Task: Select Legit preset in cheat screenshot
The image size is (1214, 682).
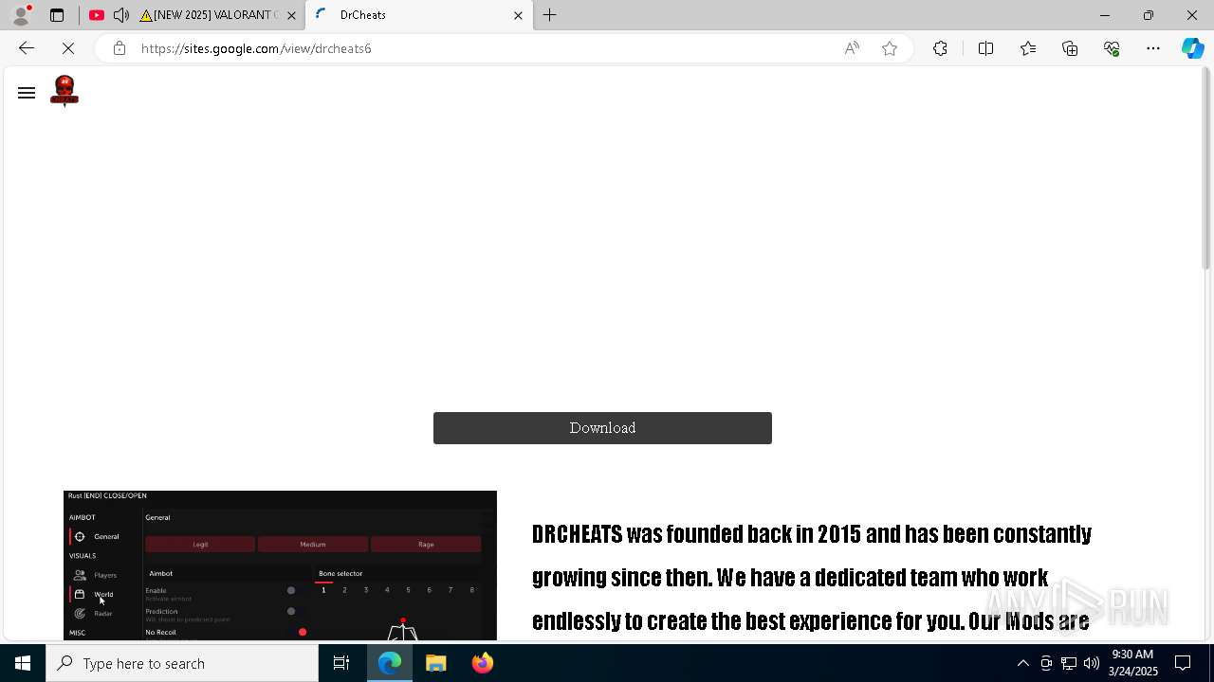Action: pos(200,545)
